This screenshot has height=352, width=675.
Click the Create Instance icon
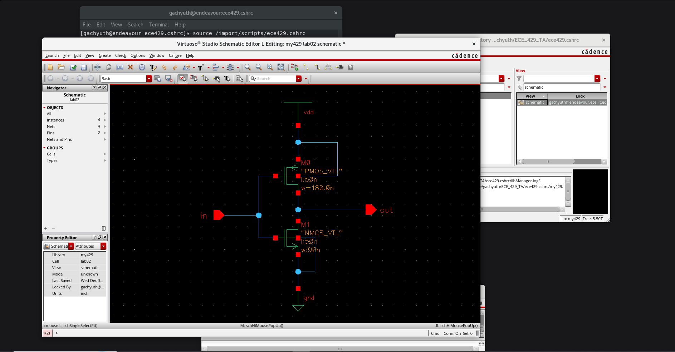point(295,67)
